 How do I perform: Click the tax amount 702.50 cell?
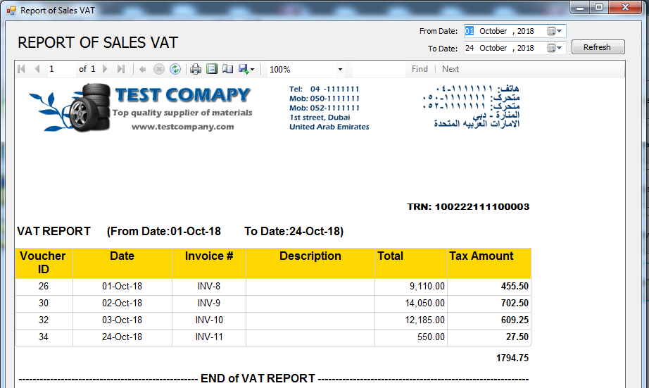489,303
